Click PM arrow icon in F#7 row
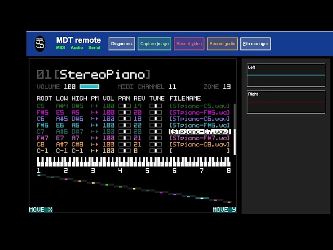The width and height of the screenshot is (333, 250). tap(95, 137)
